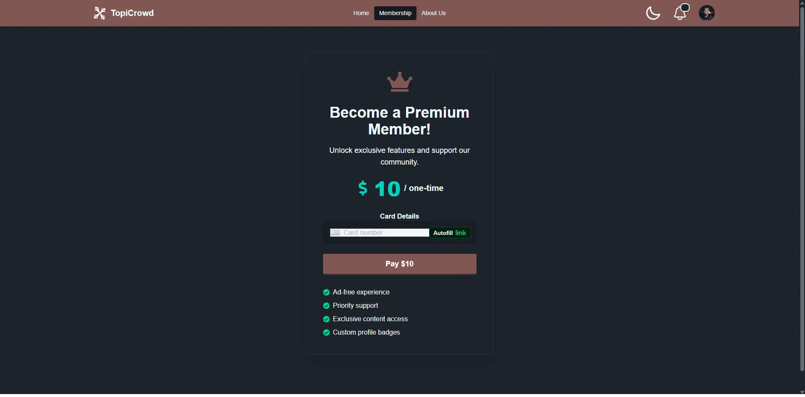Click the TopiCrowd logo icon
Screen dimensions: 805x397
coord(99,13)
